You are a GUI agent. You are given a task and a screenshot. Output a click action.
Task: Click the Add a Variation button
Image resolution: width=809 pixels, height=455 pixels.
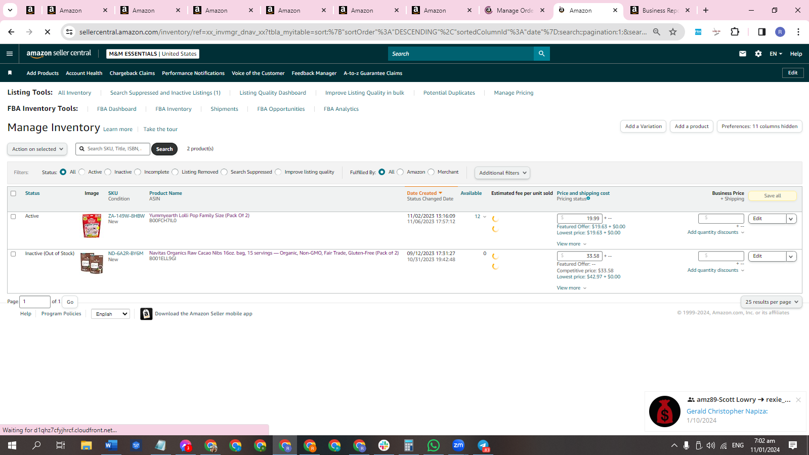(644, 127)
